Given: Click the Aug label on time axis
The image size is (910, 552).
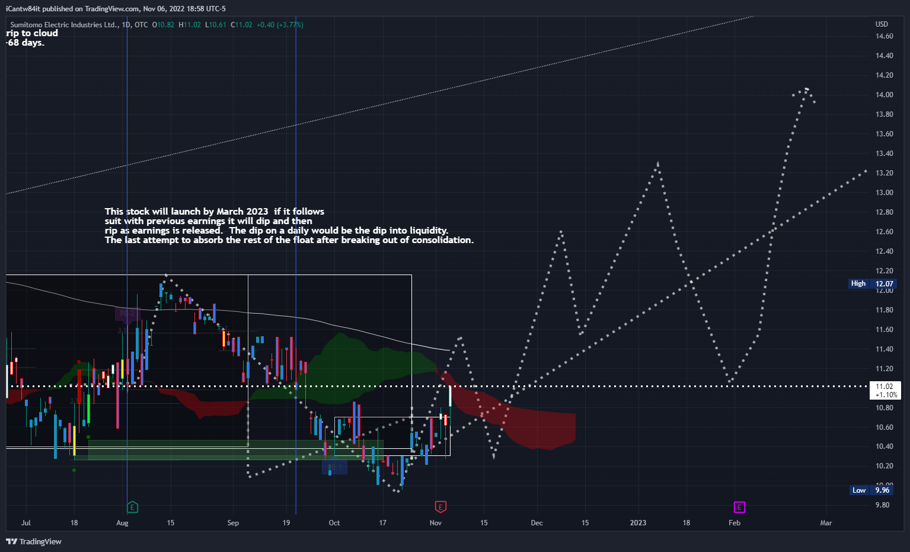Looking at the screenshot, I should pyautogui.click(x=122, y=523).
